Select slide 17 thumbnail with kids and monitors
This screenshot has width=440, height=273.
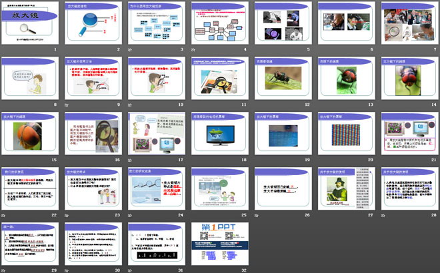tap(157, 133)
